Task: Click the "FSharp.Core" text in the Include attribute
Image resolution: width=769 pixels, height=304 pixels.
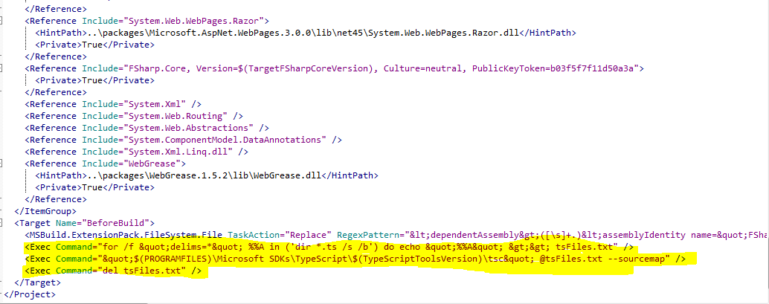Action: pos(158,68)
